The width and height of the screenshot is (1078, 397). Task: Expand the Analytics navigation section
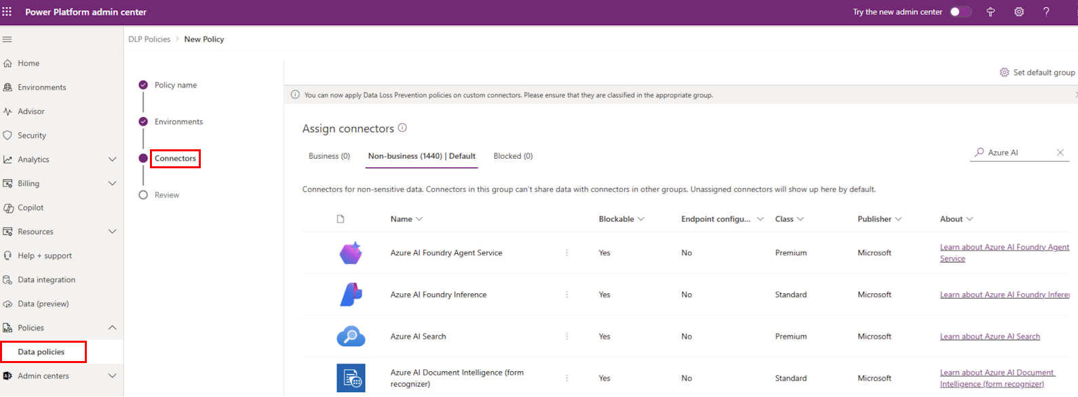pos(113,159)
